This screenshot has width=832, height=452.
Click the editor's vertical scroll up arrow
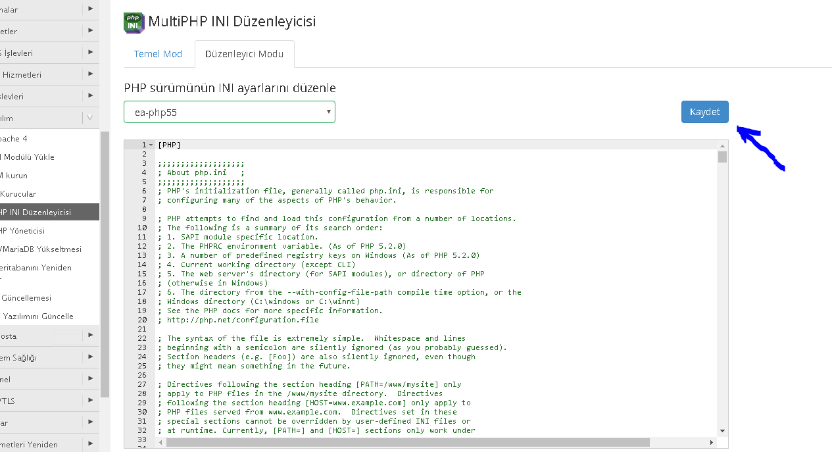pyautogui.click(x=722, y=145)
